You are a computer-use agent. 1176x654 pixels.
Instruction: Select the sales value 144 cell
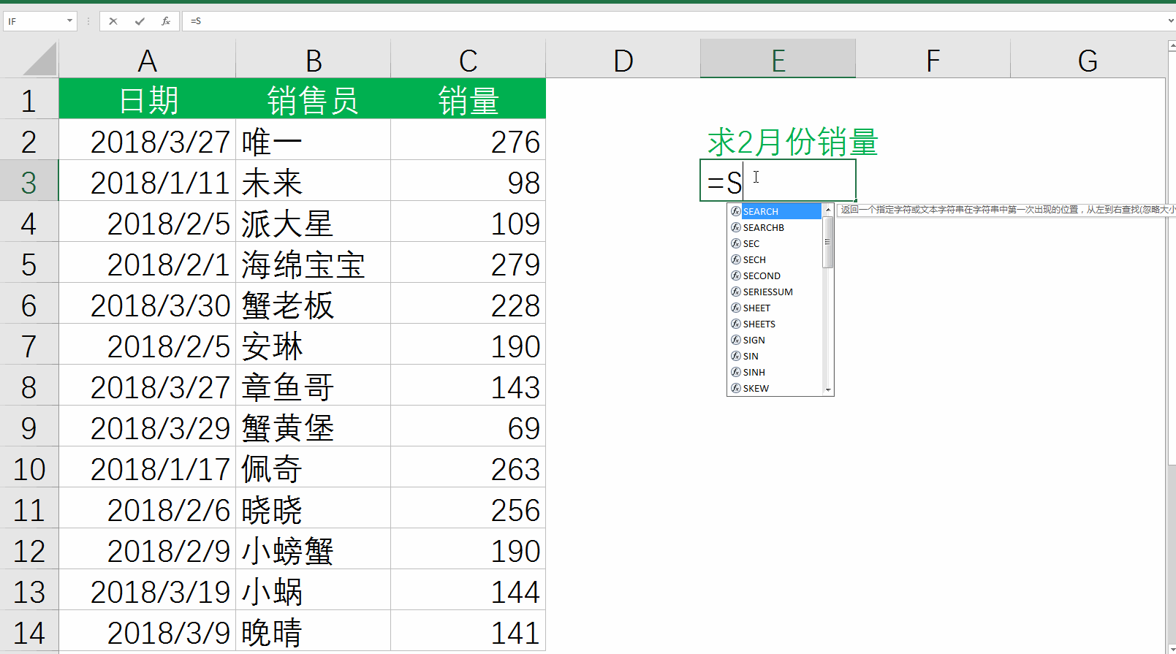[x=468, y=590]
